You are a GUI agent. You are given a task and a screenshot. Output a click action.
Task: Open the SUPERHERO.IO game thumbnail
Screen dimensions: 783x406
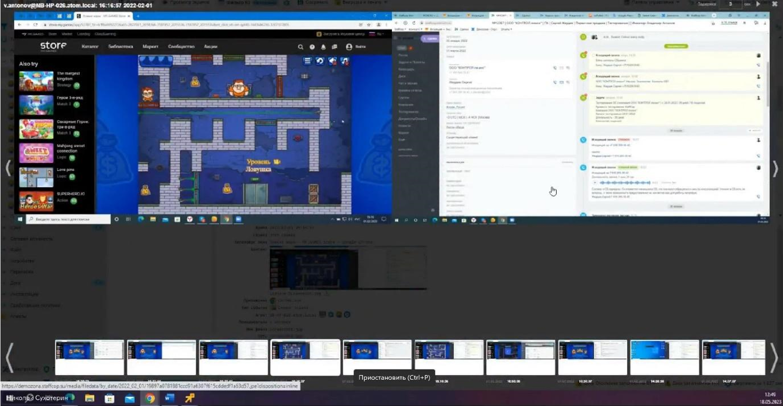click(36, 201)
